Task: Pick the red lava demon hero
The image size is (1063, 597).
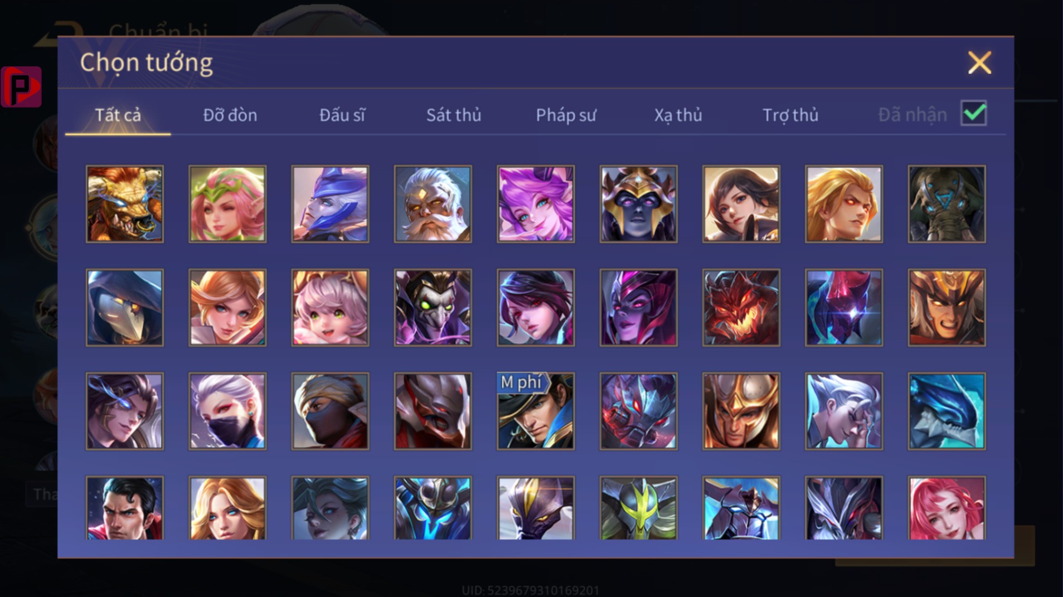Action: click(741, 308)
